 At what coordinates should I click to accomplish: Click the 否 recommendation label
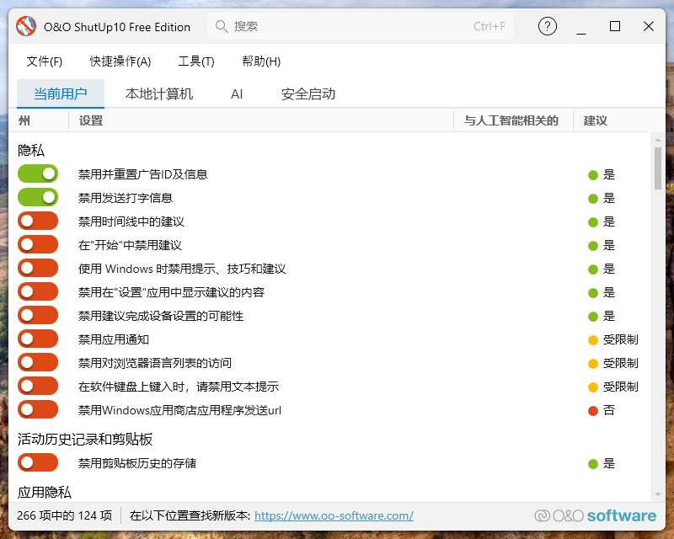pyautogui.click(x=609, y=410)
